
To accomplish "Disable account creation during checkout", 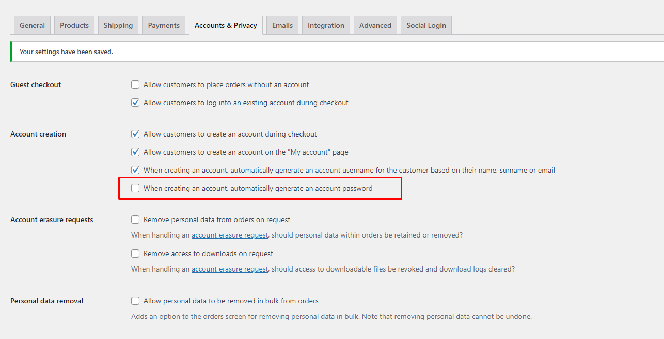I will pos(135,134).
